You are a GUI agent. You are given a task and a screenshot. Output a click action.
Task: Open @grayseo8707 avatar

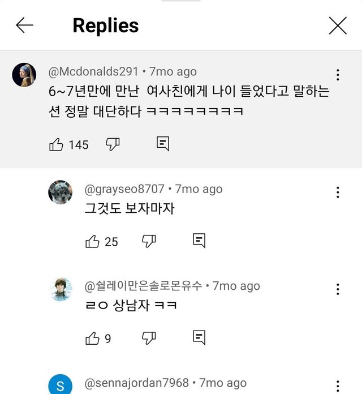60,192
